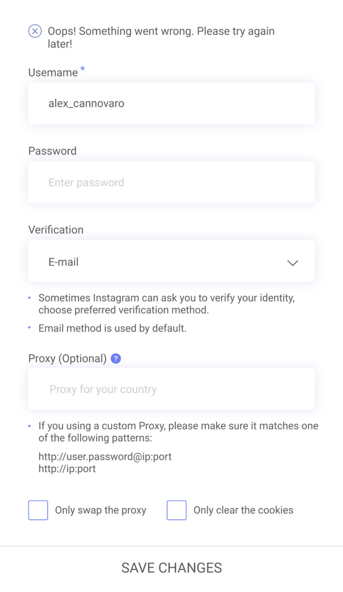Click the Proxy (Optional) label
343x592 pixels.
67,359
